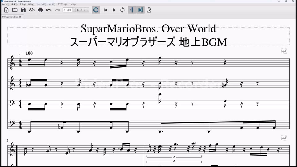Select the natural sign near the second staff's end
Screen dimensions: 297x167
223,85
